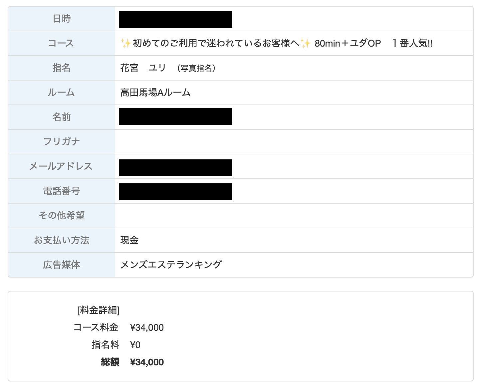Image resolution: width=482 pixels, height=388 pixels.
Task: Click the redacted 名前 value
Action: pos(175,116)
